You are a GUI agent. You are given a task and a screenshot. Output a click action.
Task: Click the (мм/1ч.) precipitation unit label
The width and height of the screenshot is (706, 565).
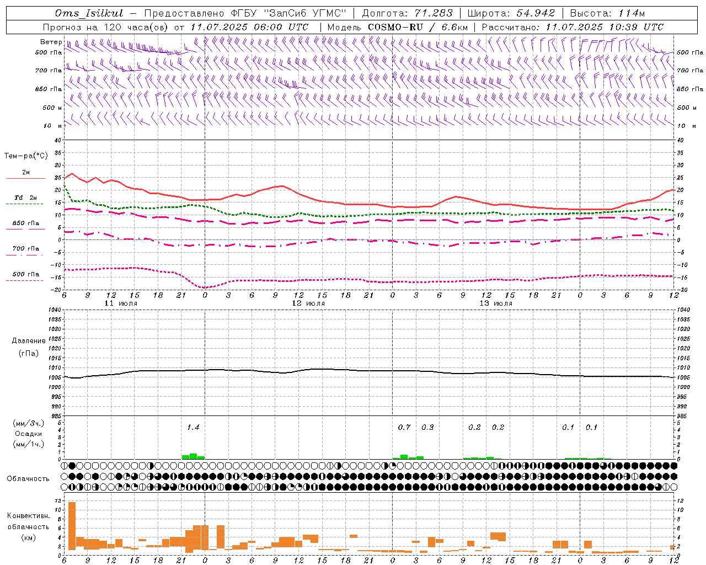29,444
